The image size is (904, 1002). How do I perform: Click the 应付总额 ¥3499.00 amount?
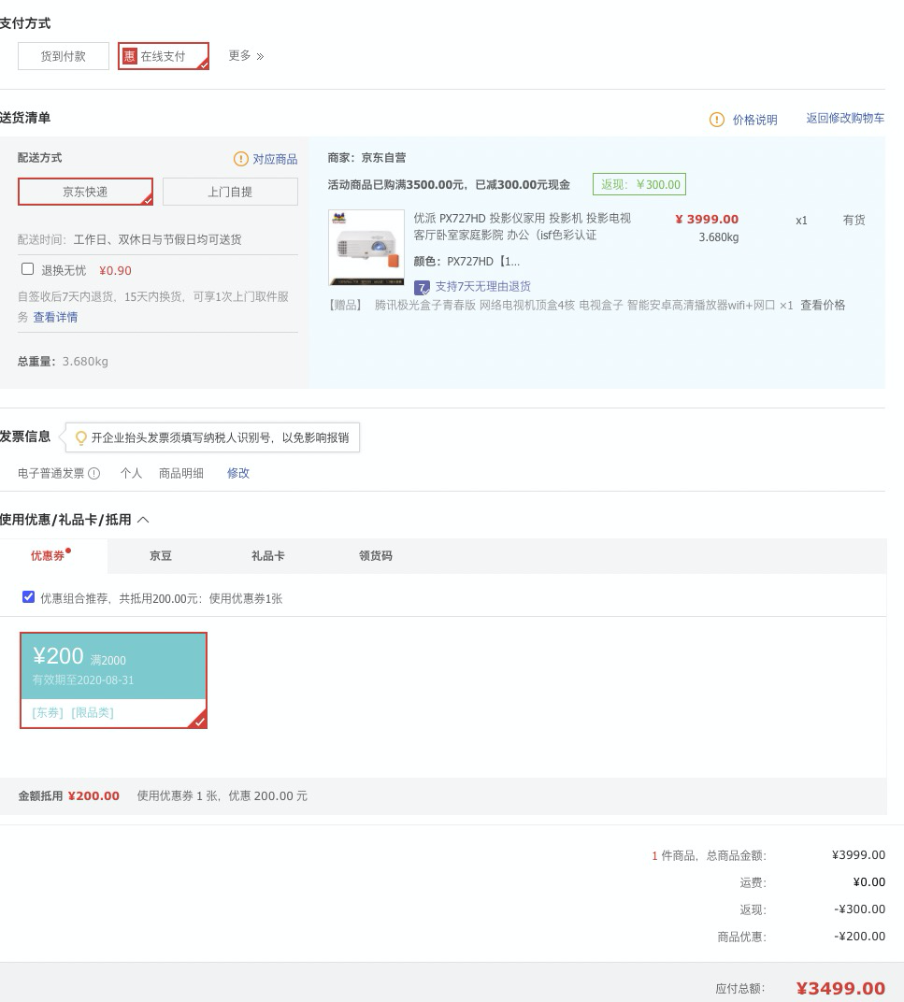tap(840, 989)
